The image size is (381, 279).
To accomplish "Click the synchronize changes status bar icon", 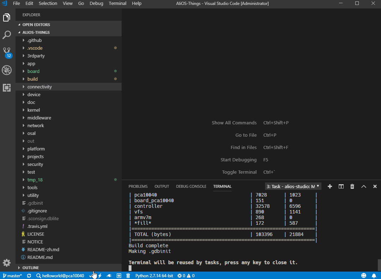I will (29, 275).
